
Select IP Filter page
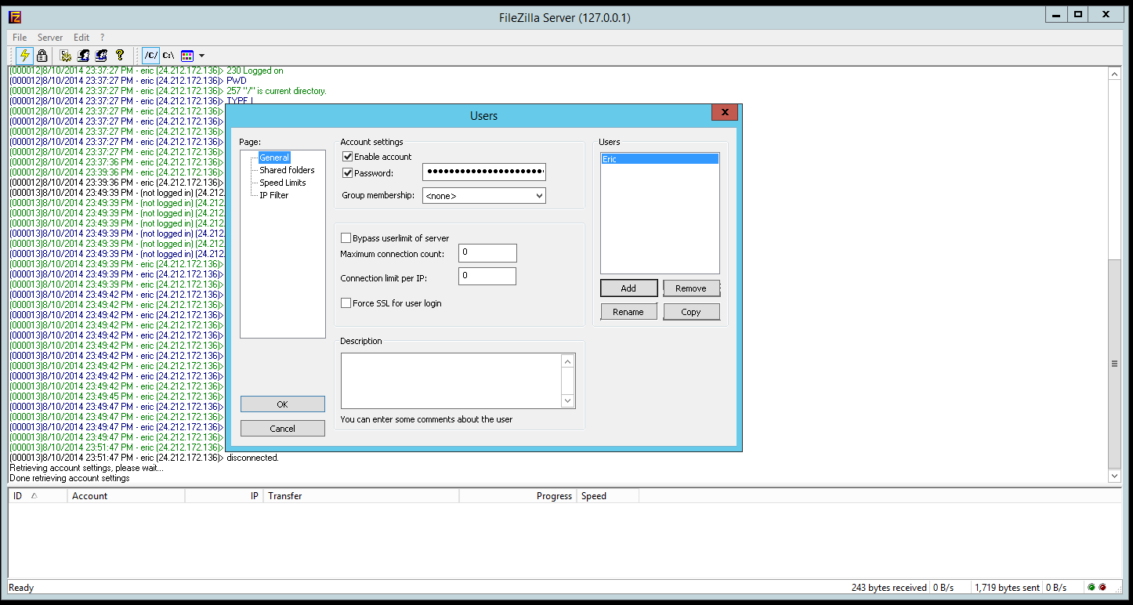[x=274, y=195]
